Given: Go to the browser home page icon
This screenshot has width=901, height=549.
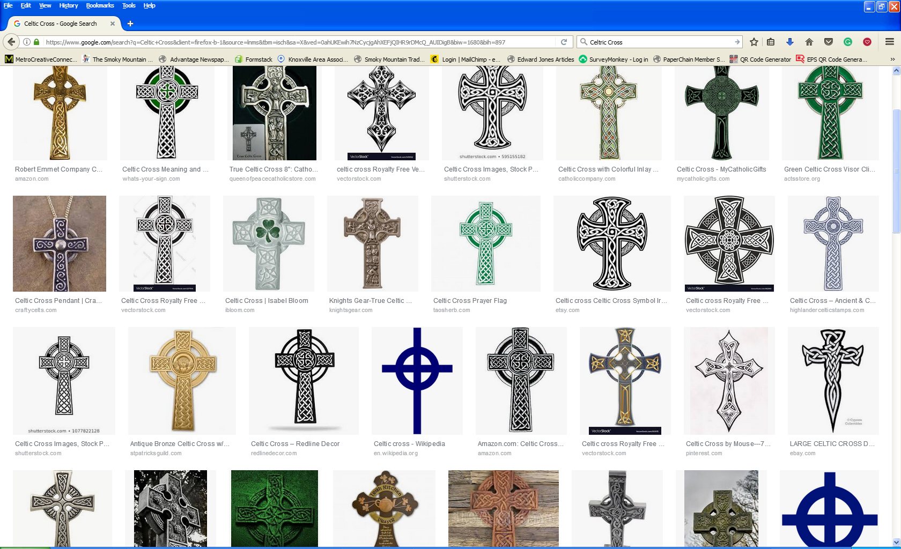Looking at the screenshot, I should pos(809,42).
